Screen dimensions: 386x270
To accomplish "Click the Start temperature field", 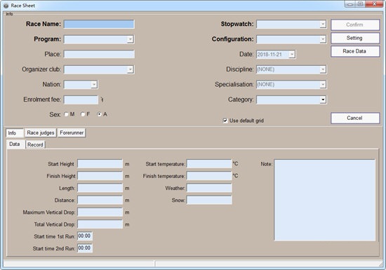I will pos(209,164).
